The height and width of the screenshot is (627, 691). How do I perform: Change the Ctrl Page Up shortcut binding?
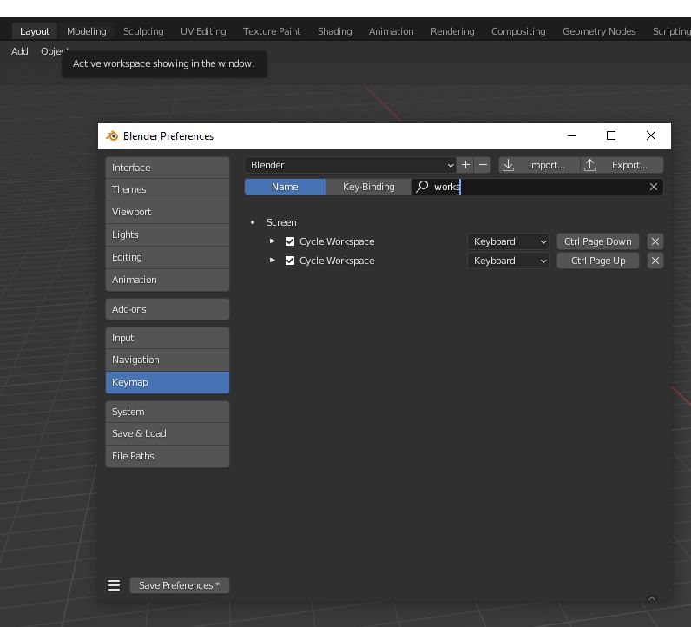tap(597, 261)
